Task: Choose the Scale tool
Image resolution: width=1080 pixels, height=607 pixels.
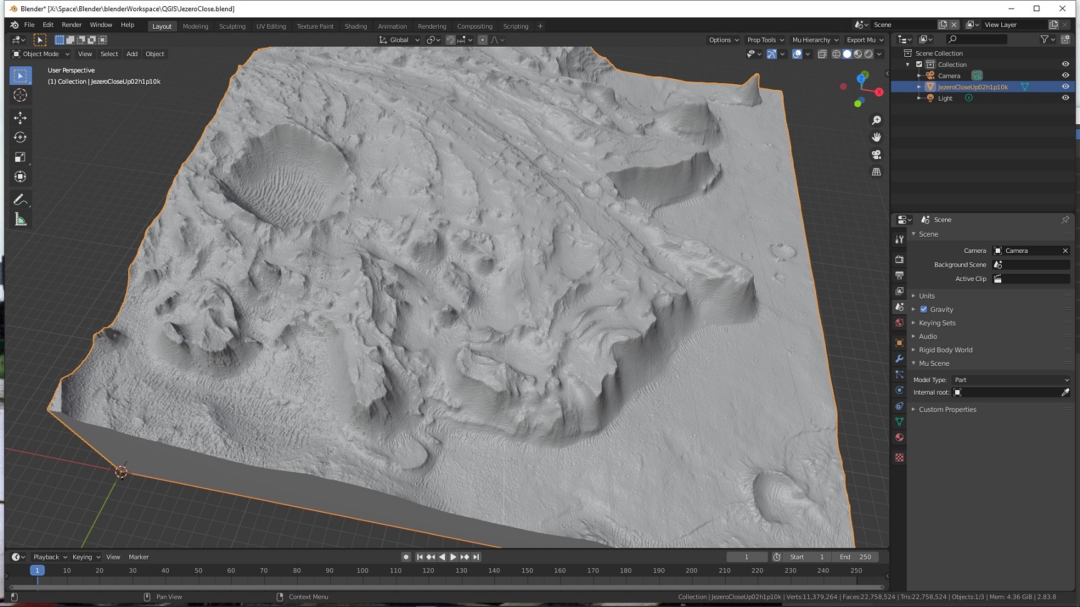Action: (x=20, y=157)
